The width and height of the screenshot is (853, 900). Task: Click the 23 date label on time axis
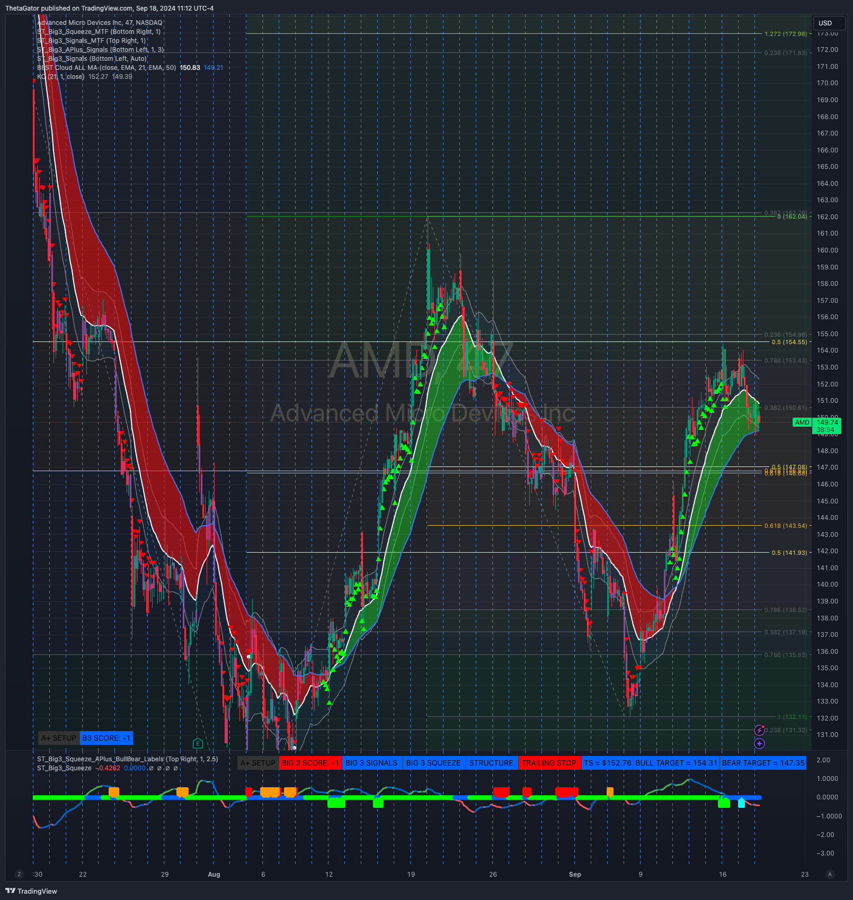coord(805,874)
